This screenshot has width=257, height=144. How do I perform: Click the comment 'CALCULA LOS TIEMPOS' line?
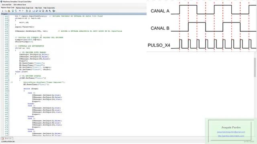tap(39, 37)
